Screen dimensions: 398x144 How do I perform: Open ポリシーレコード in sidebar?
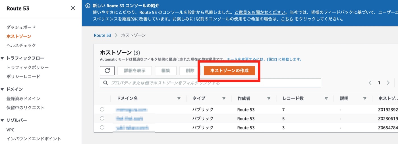(x=23, y=77)
